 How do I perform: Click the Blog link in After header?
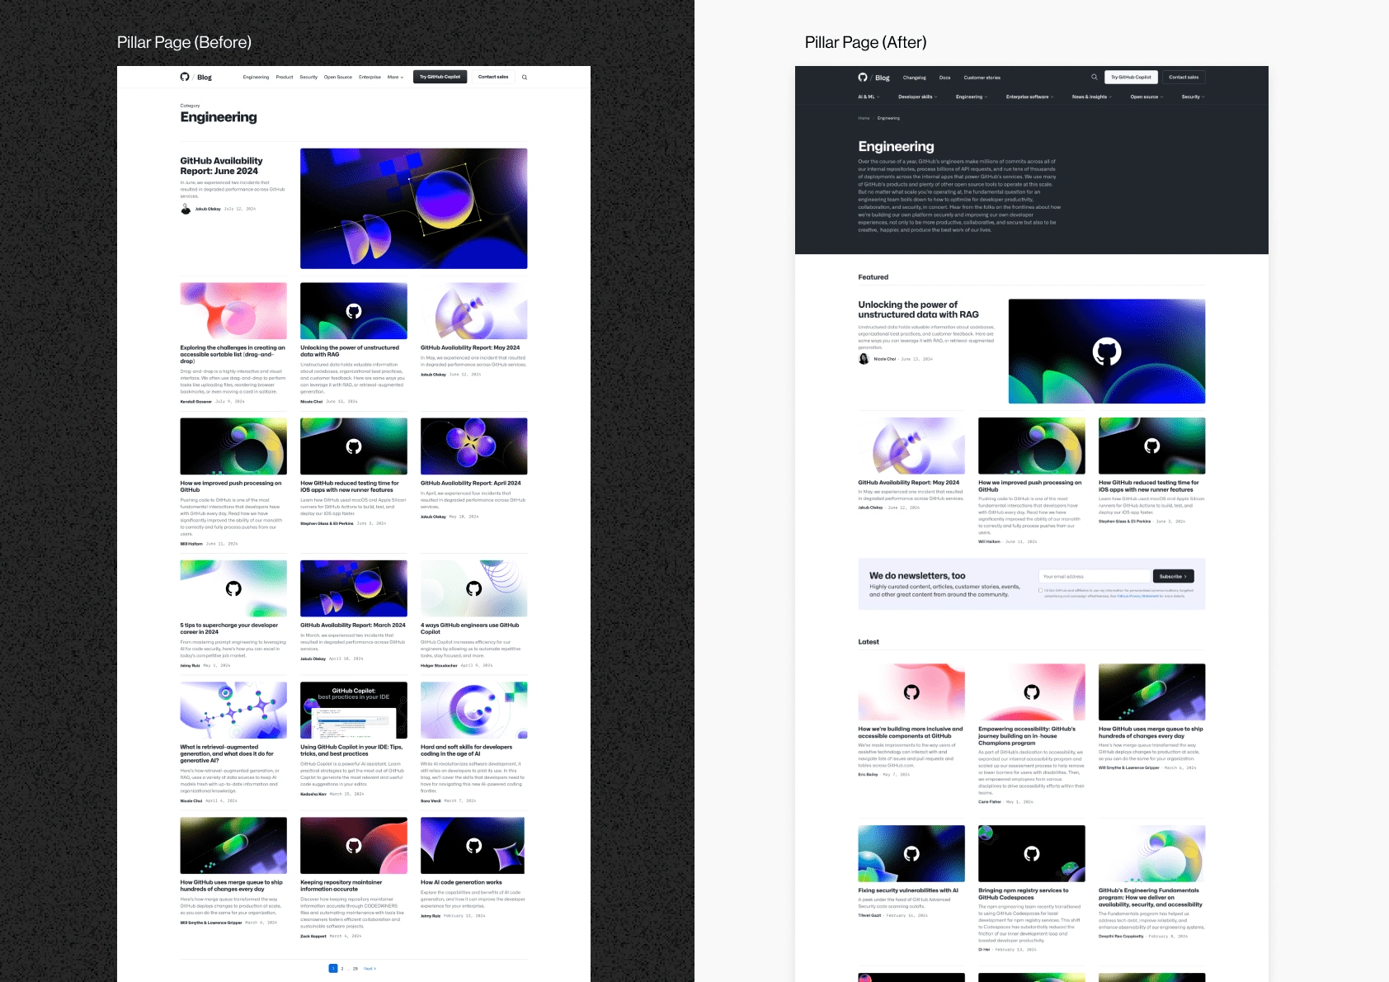click(x=883, y=78)
